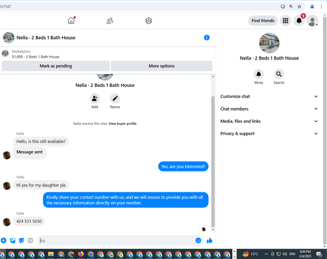
Task: Attach a photo using the image icon
Action: (12, 241)
